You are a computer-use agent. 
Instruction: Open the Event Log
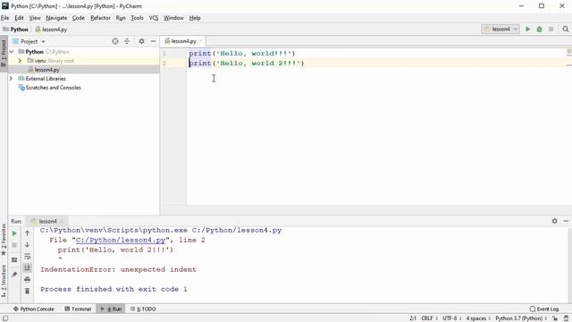[544, 309]
